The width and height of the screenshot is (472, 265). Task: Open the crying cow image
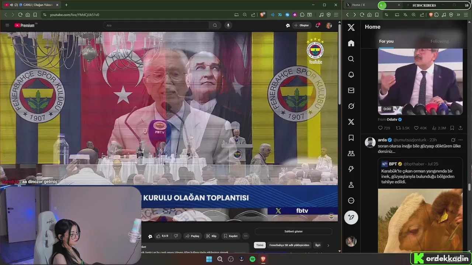(x=420, y=220)
